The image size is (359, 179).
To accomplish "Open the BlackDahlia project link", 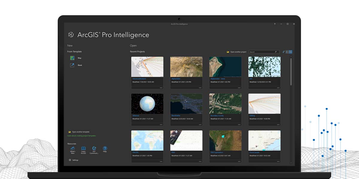I will coord(176,115).
